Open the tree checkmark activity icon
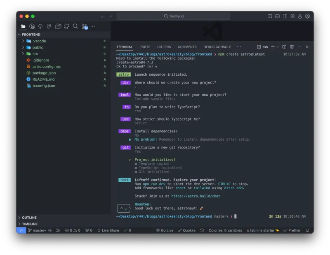The height and width of the screenshot is (255, 330). coord(40,26)
